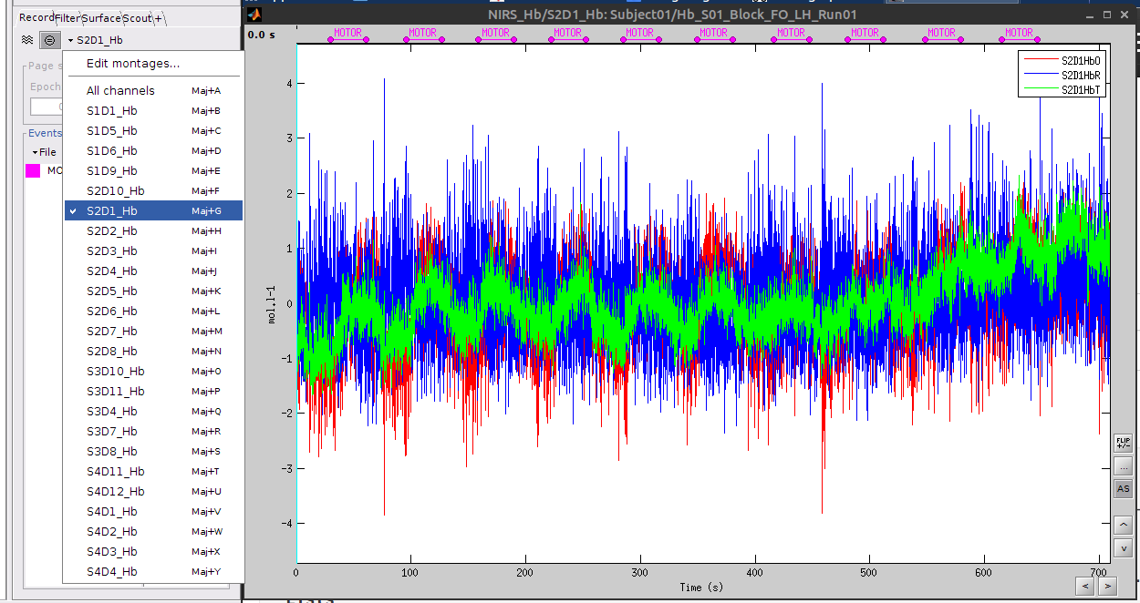The image size is (1140, 603).
Task: Click S2D1HbO red legend entry
Action: (1062, 60)
